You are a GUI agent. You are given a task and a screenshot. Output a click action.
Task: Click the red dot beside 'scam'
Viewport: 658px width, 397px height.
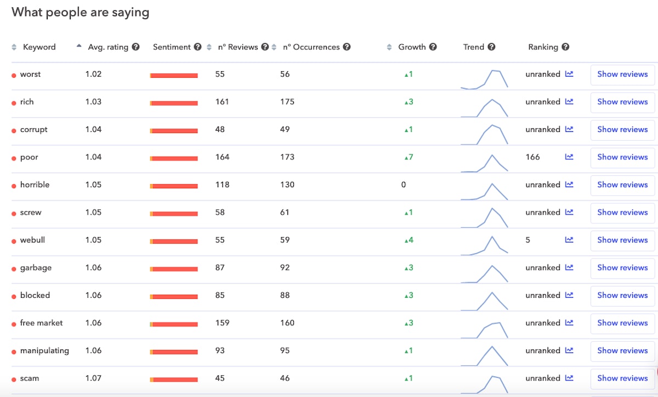14,379
